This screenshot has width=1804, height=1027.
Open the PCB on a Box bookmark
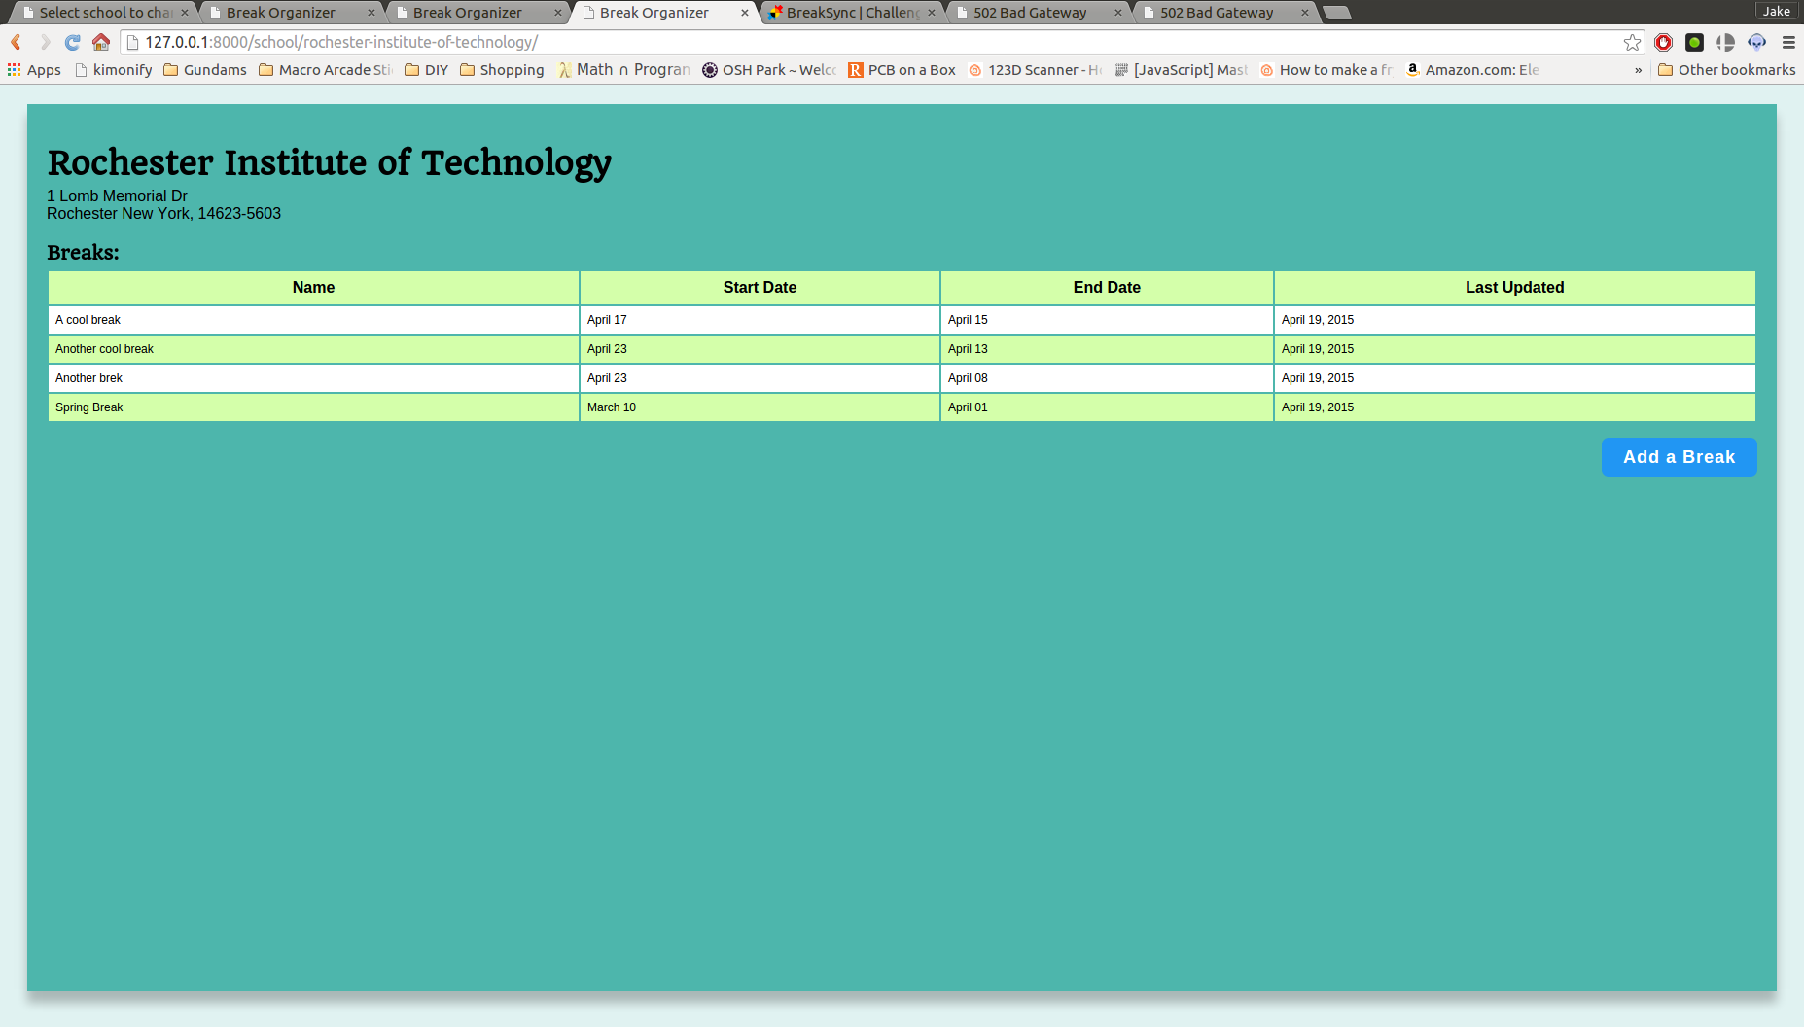902,70
